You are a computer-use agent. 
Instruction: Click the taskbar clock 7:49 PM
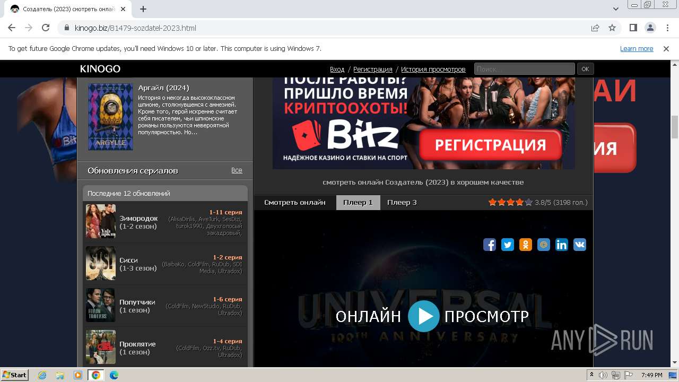pyautogui.click(x=651, y=375)
